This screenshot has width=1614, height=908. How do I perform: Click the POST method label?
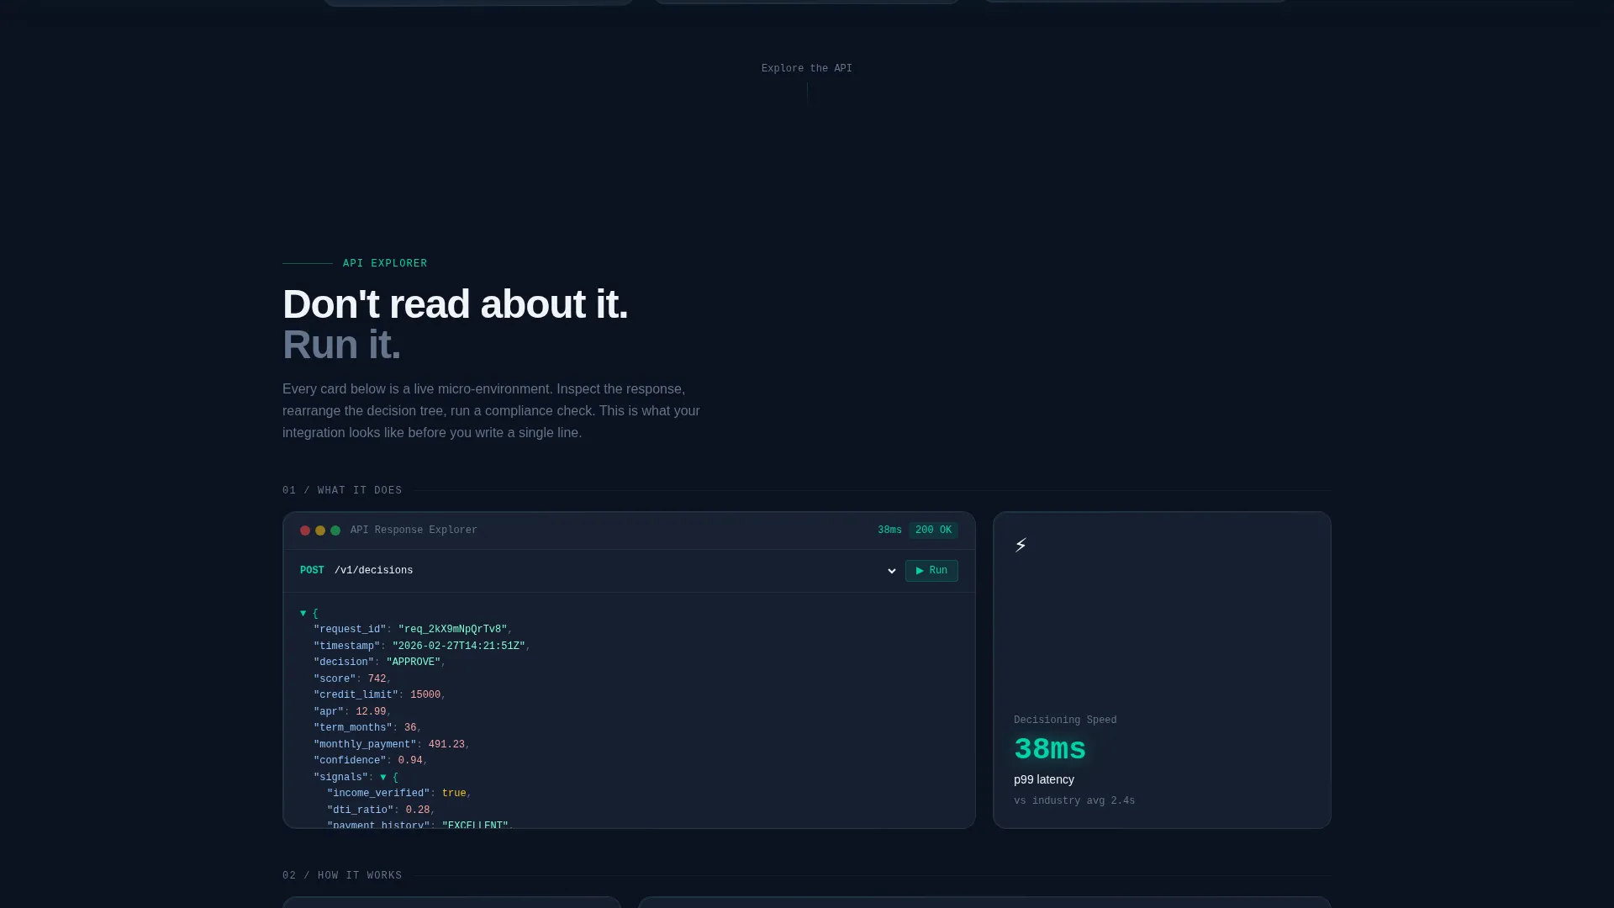tap(312, 571)
